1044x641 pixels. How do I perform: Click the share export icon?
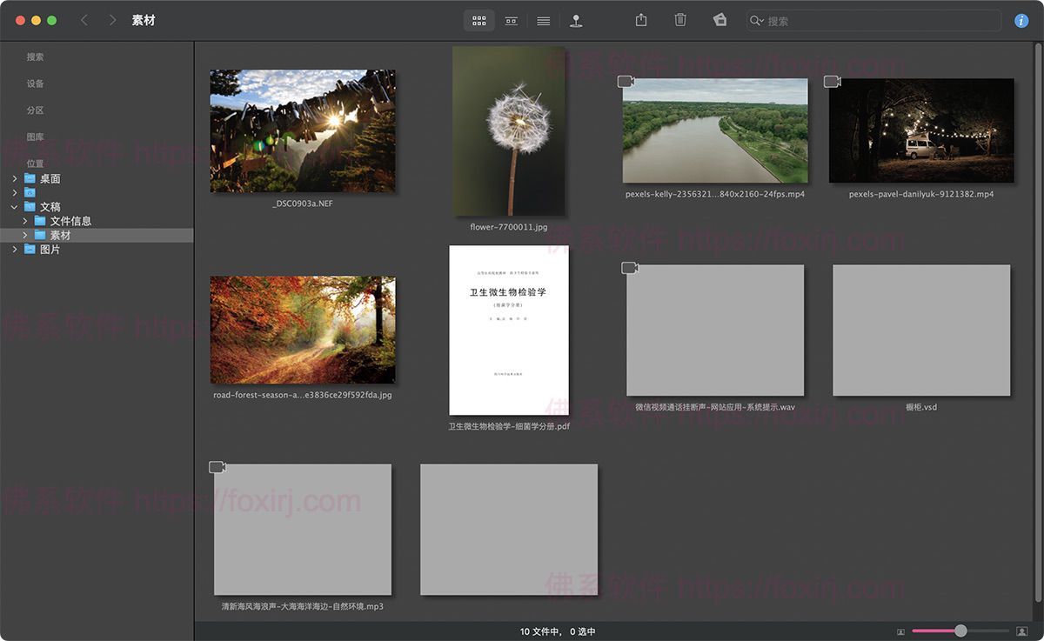(641, 20)
